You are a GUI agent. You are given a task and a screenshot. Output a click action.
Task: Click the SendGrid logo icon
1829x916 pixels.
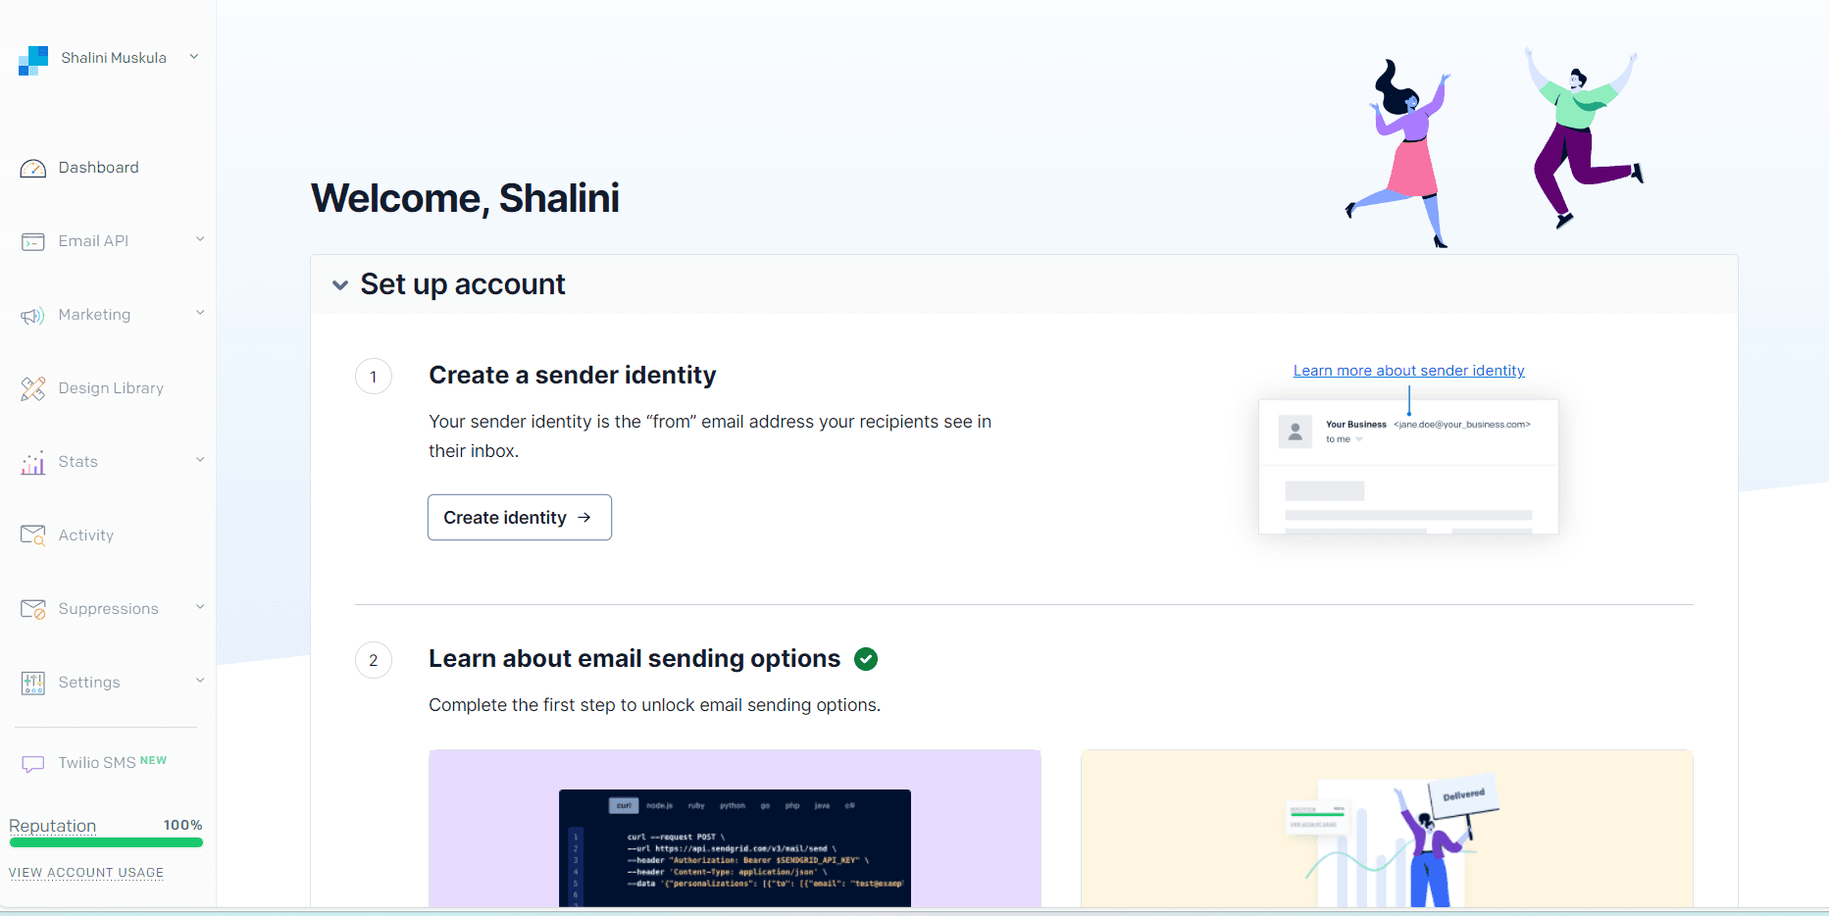(x=33, y=60)
